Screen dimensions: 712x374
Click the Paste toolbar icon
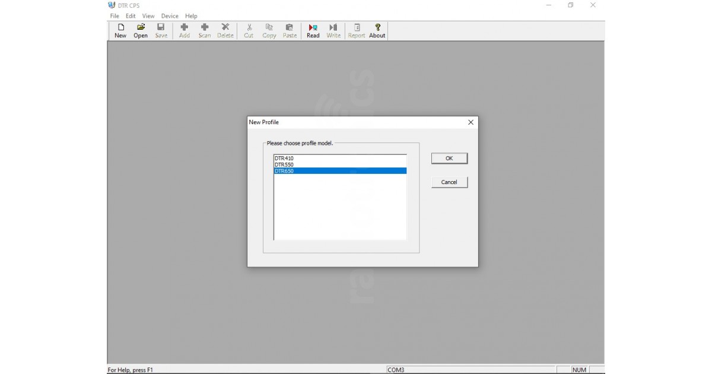pos(290,30)
